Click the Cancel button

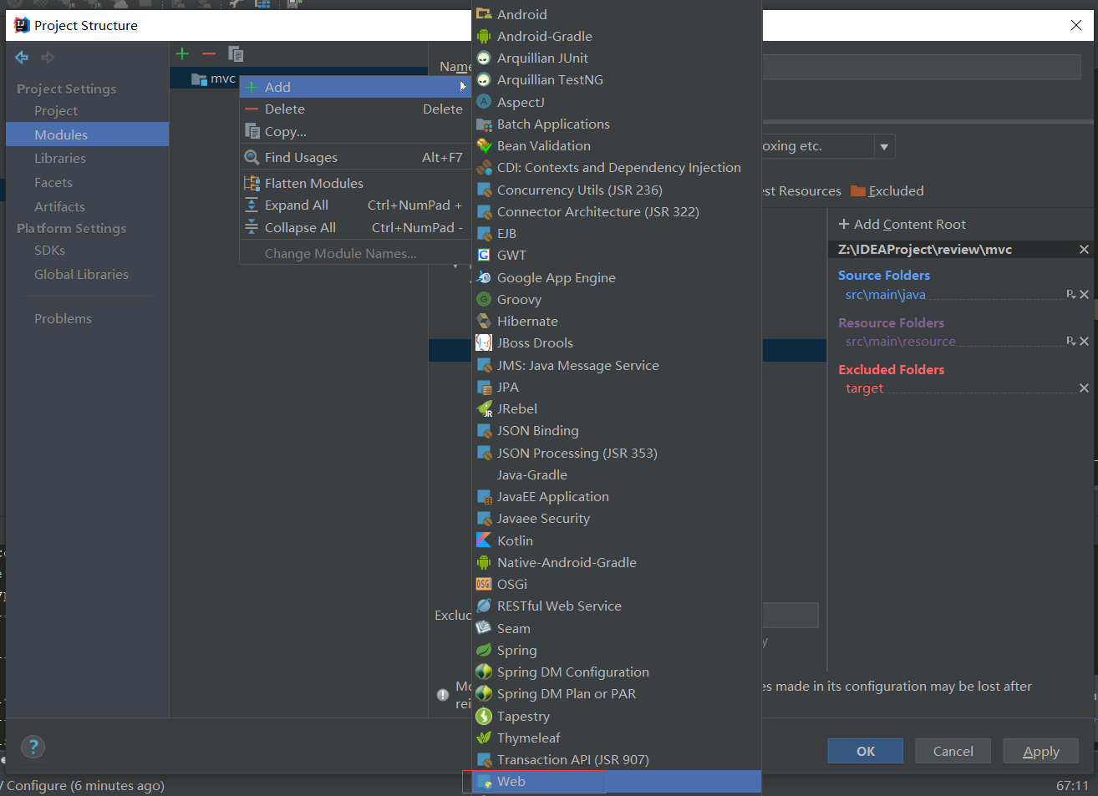[x=953, y=751]
